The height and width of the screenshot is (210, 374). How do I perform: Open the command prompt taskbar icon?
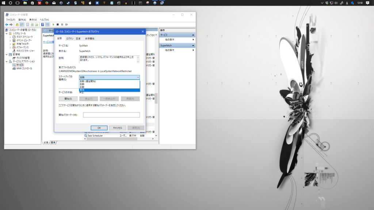pos(141,3)
